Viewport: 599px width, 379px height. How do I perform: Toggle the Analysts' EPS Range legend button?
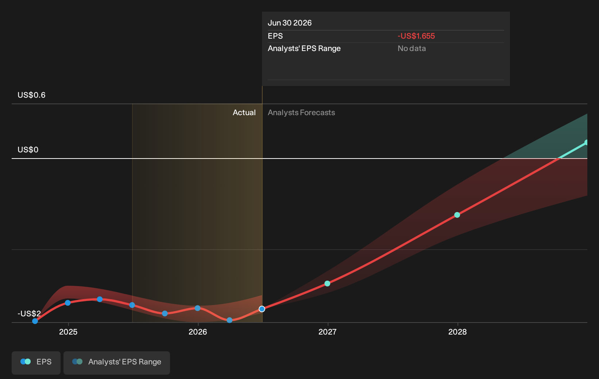[x=117, y=363]
